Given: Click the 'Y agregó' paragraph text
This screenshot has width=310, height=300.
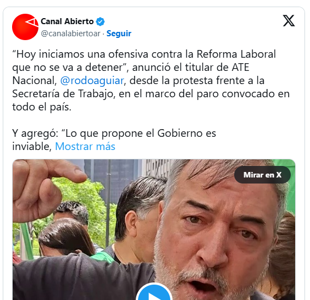Looking at the screenshot, I should point(114,140).
